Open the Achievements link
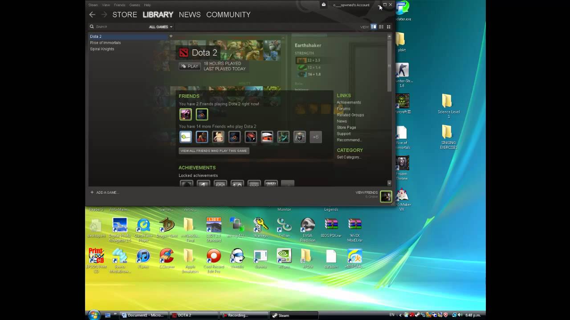Screen dimensions: 570x320 click(x=349, y=103)
